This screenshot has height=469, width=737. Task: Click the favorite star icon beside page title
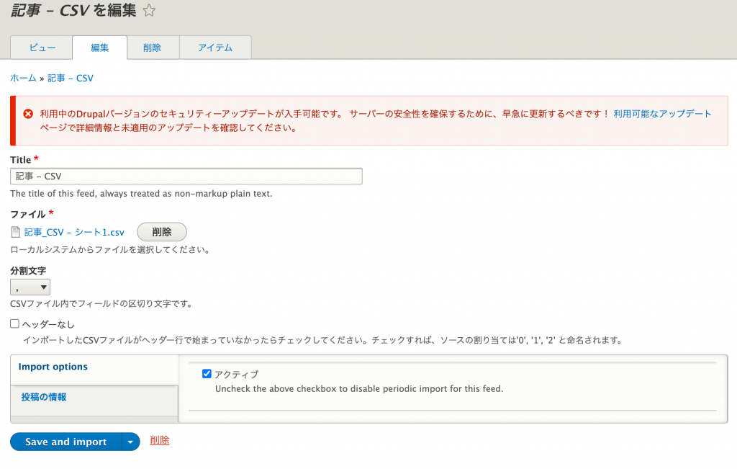(x=149, y=11)
